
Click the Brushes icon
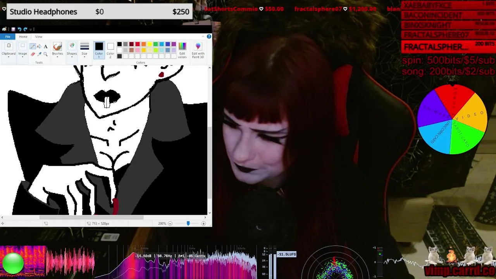tap(57, 46)
